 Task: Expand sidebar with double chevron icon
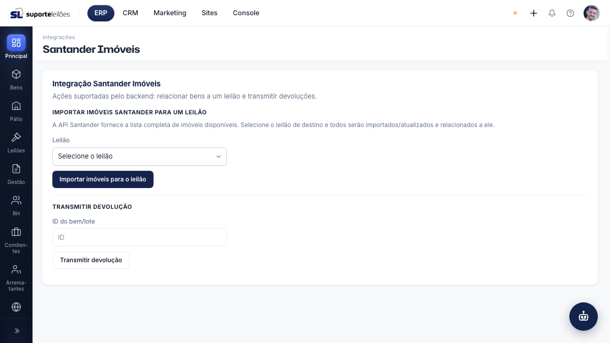pyautogui.click(x=17, y=331)
